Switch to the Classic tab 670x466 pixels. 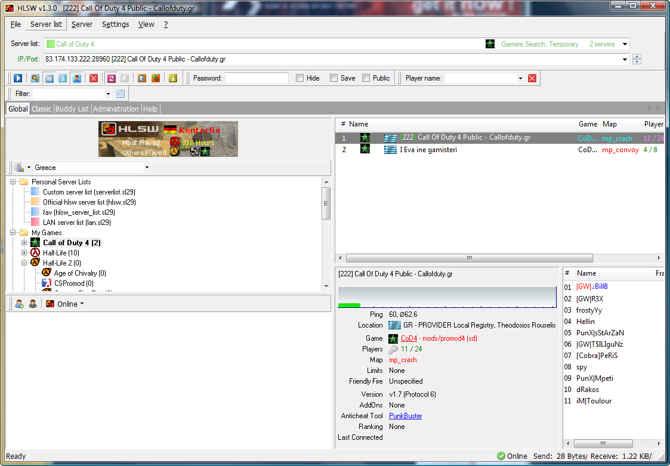click(41, 109)
